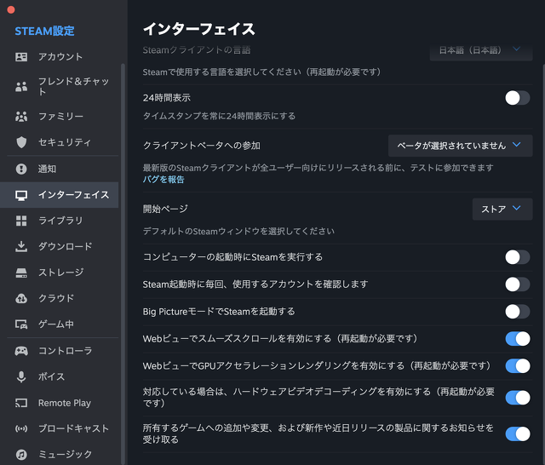The height and width of the screenshot is (465, 545).
Task: Click chevron arrow beside ストア
Action: click(517, 208)
